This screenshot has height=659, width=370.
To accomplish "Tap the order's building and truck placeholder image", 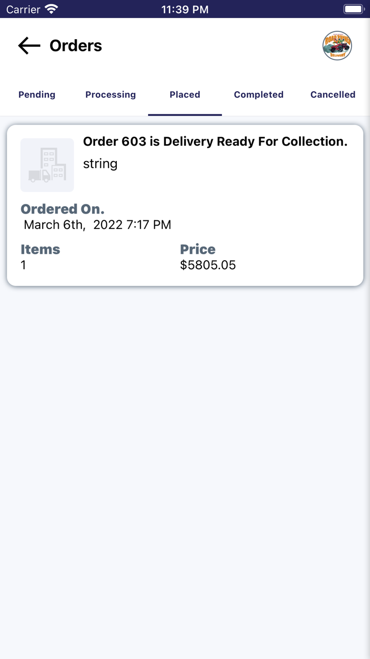I will tap(47, 165).
